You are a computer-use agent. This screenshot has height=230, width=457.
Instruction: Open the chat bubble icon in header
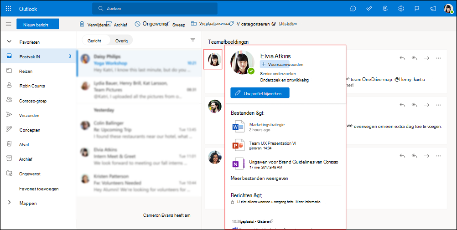(x=353, y=9)
